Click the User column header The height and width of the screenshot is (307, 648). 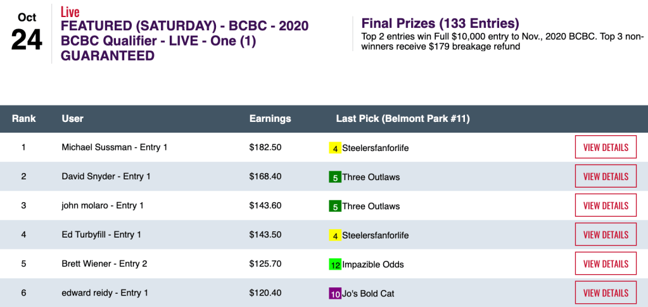(x=72, y=118)
